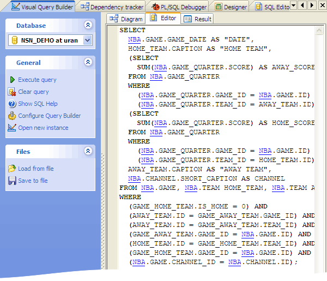Collapse the Database panel section
The width and height of the screenshot is (327, 281).
click(88, 26)
